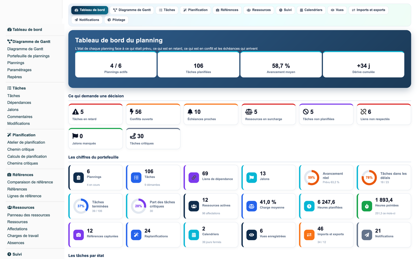Open the Vues tab
This screenshot has width=419, height=259.
coord(337,10)
